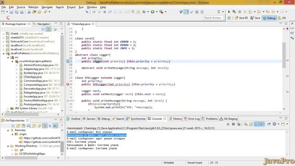Collapse the JavaProPatterns project node
The height and width of the screenshot is (166, 295).
3,53
